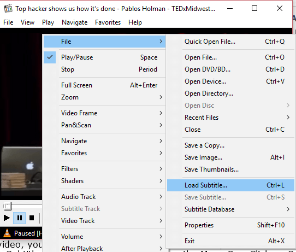This screenshot has height=252, width=296.
Task: Toggle the checked Play/Pause context entry
Action: click(x=104, y=57)
